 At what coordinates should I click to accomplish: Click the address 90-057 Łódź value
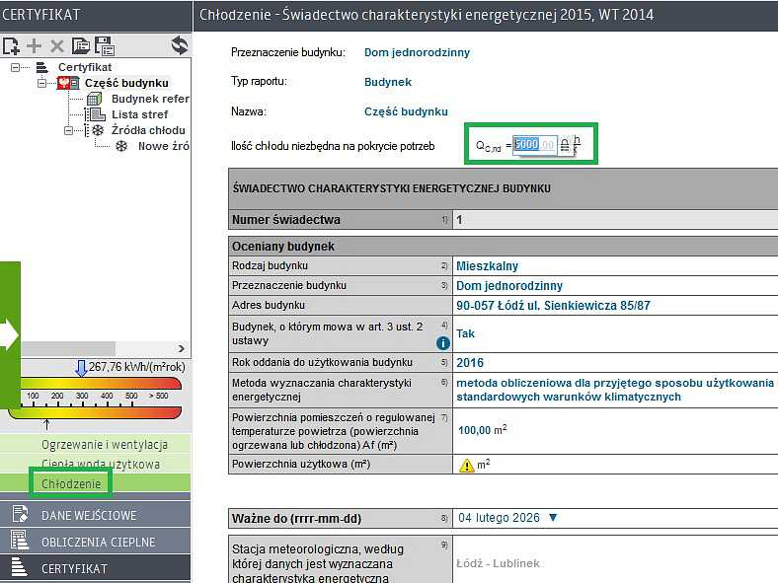pyautogui.click(x=553, y=306)
